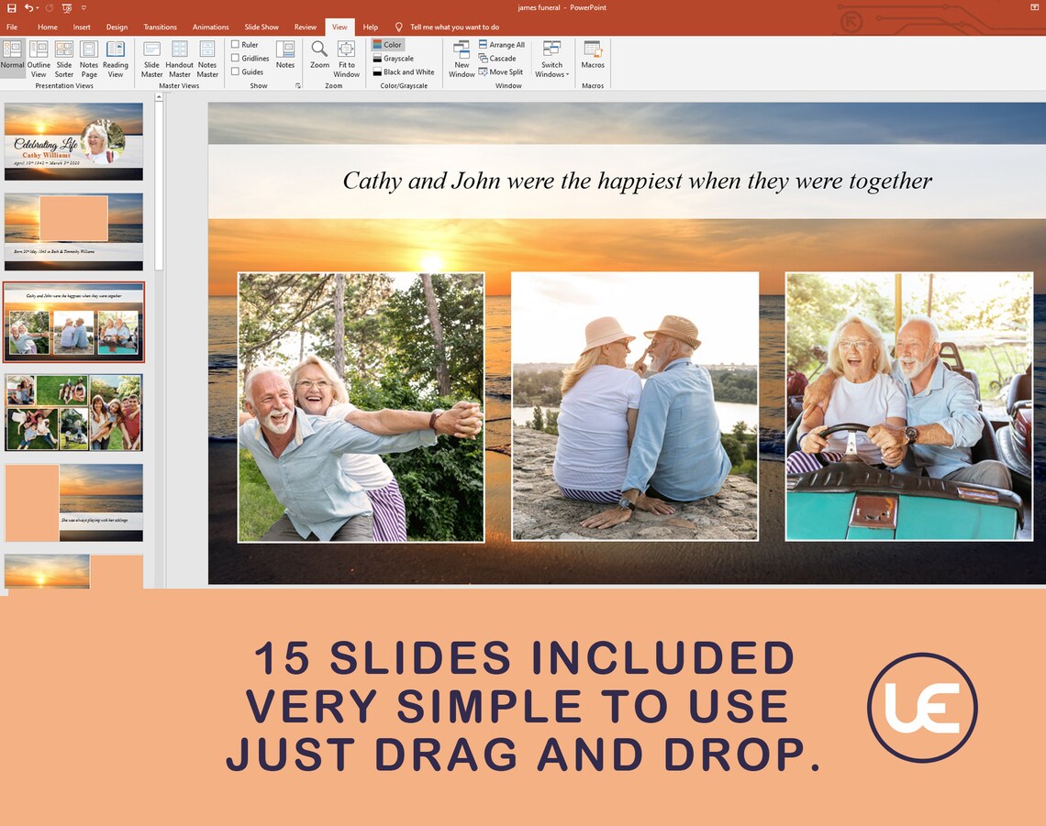
Task: Turn on Gridlines
Action: pyautogui.click(x=236, y=58)
